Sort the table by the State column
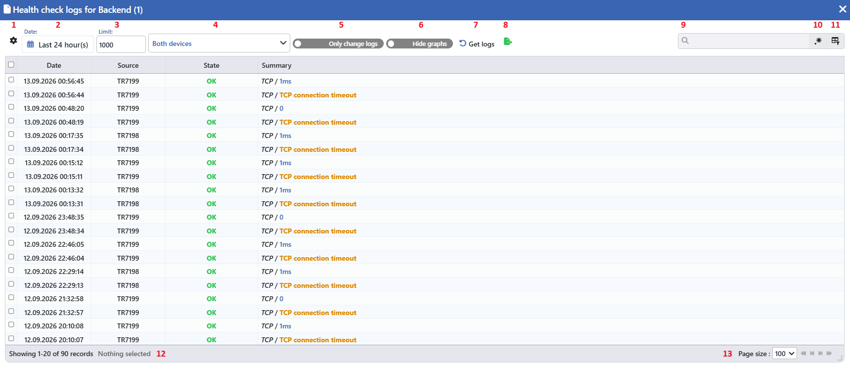 coord(211,65)
